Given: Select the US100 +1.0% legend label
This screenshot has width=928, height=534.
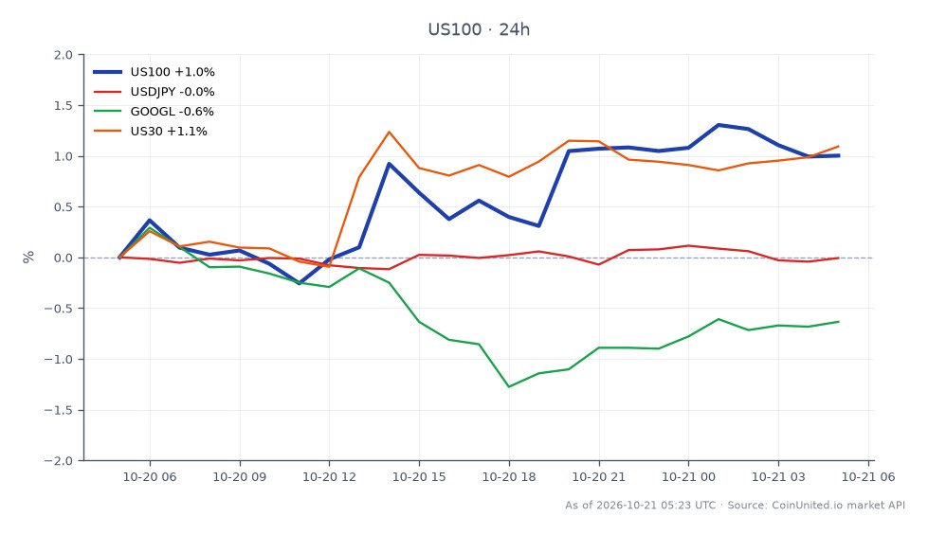Looking at the screenshot, I should tap(173, 72).
